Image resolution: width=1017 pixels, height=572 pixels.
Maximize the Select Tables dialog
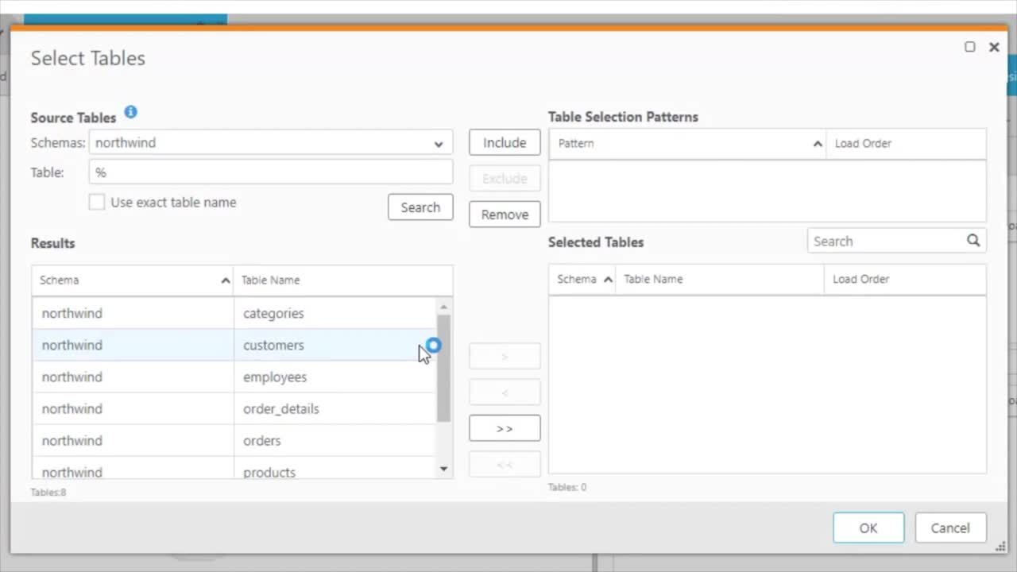[970, 47]
